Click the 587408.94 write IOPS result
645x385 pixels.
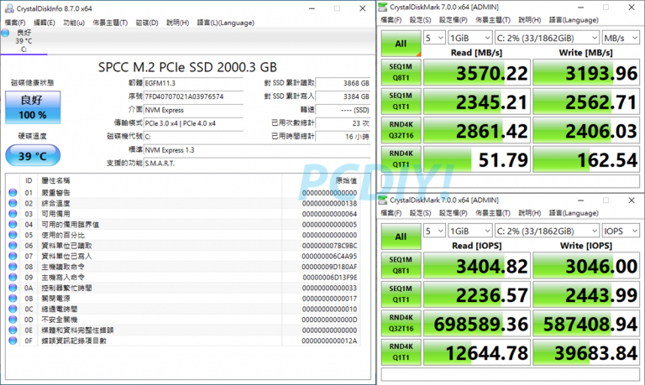click(586, 324)
